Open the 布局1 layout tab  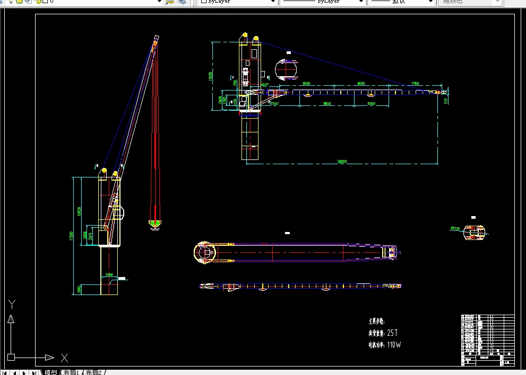click(x=71, y=372)
